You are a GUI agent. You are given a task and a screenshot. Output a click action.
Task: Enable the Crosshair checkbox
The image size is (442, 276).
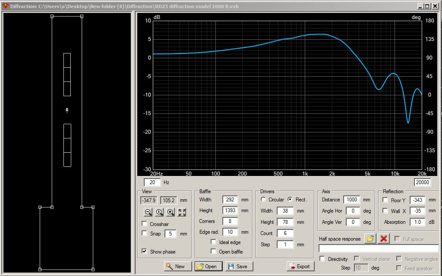pos(145,224)
